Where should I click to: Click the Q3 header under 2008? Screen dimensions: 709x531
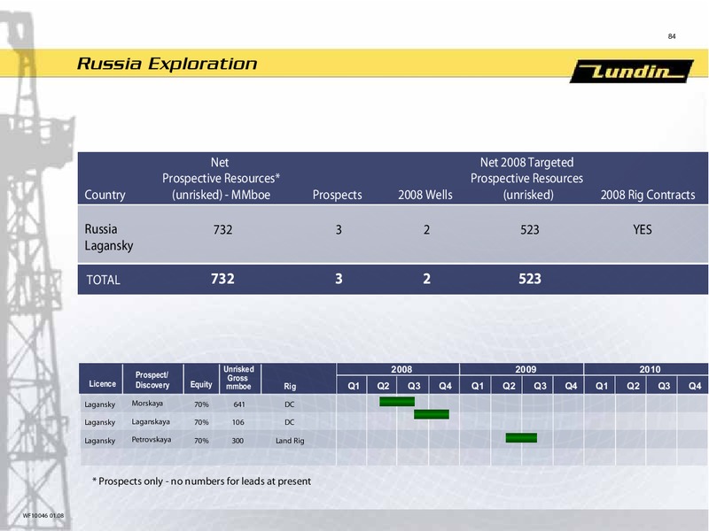(x=414, y=386)
